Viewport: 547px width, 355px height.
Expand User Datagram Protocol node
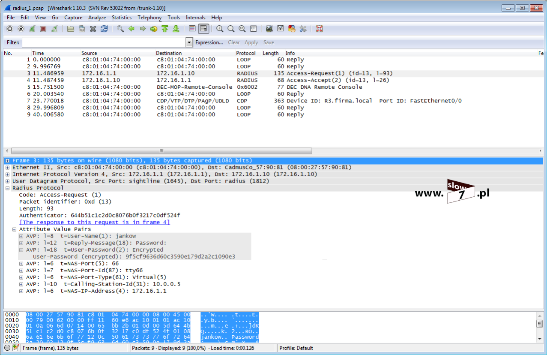coord(8,181)
